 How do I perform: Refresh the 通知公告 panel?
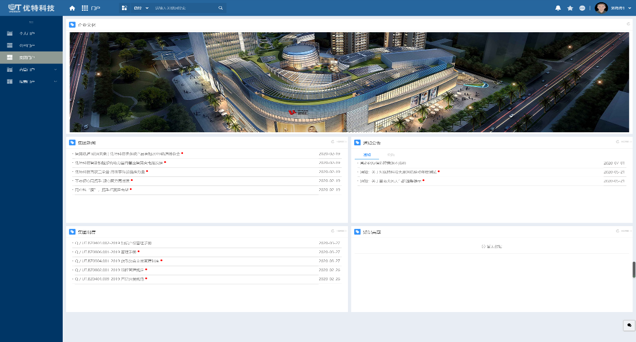pos(617,142)
